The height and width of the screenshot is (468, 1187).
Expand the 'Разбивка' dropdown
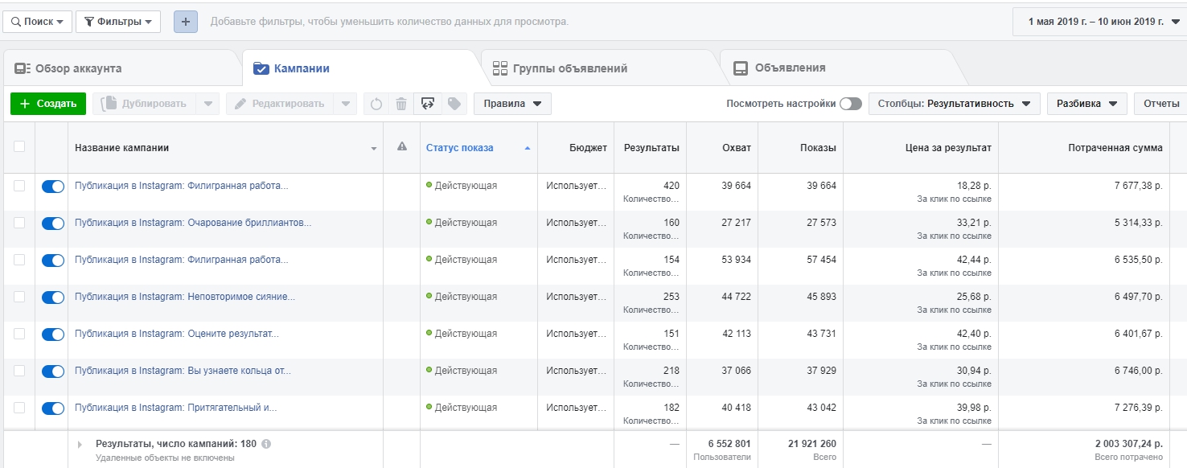pyautogui.click(x=1086, y=104)
